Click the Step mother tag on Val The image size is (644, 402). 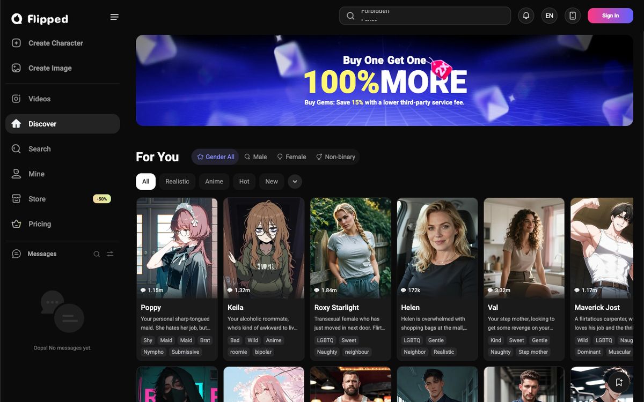pos(533,352)
